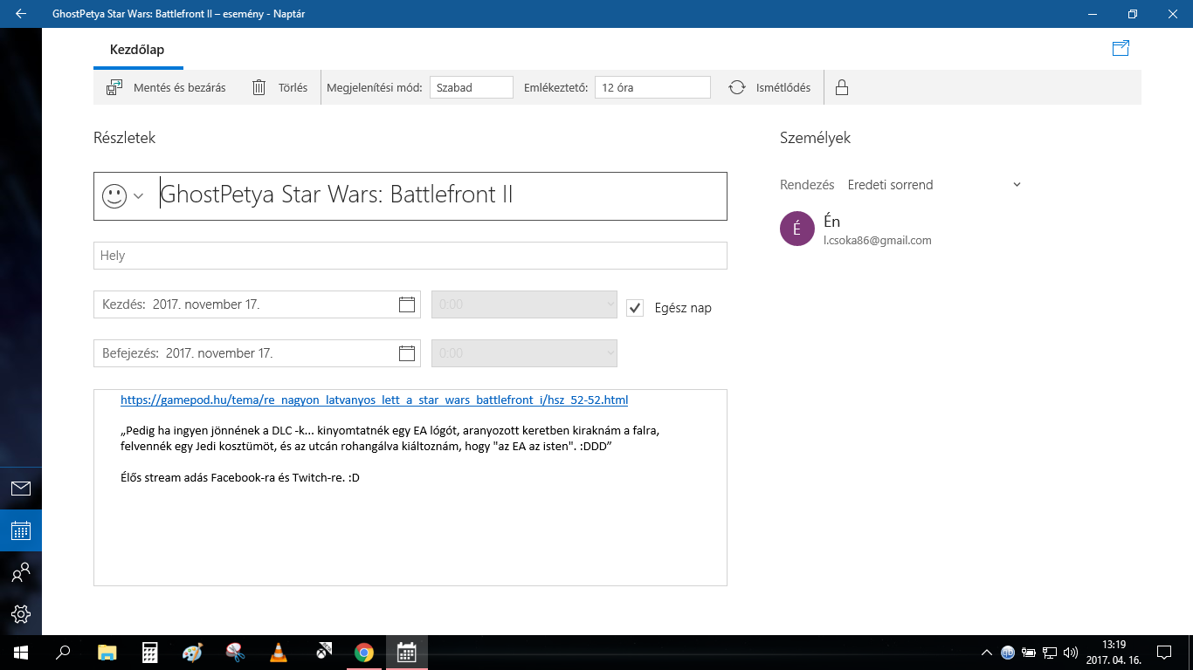Click the Ismétlődés repeat button
The width and height of the screenshot is (1193, 670).
[x=769, y=87]
